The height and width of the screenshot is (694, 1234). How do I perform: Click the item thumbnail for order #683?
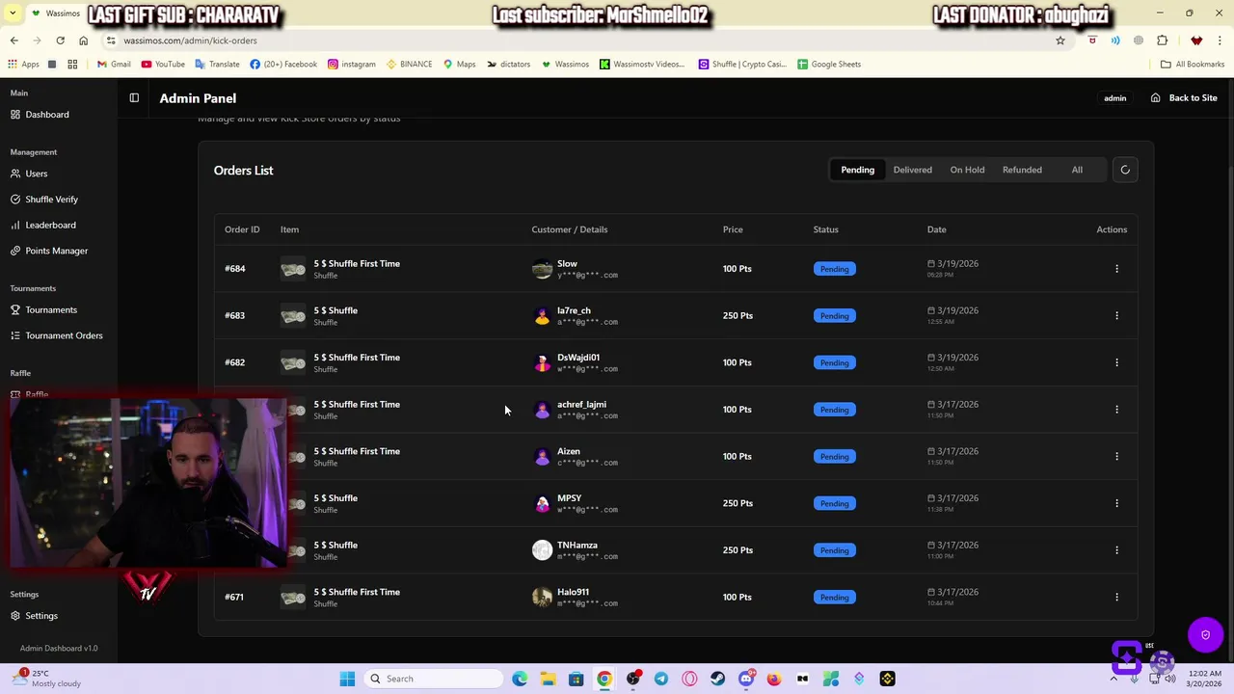293,316
